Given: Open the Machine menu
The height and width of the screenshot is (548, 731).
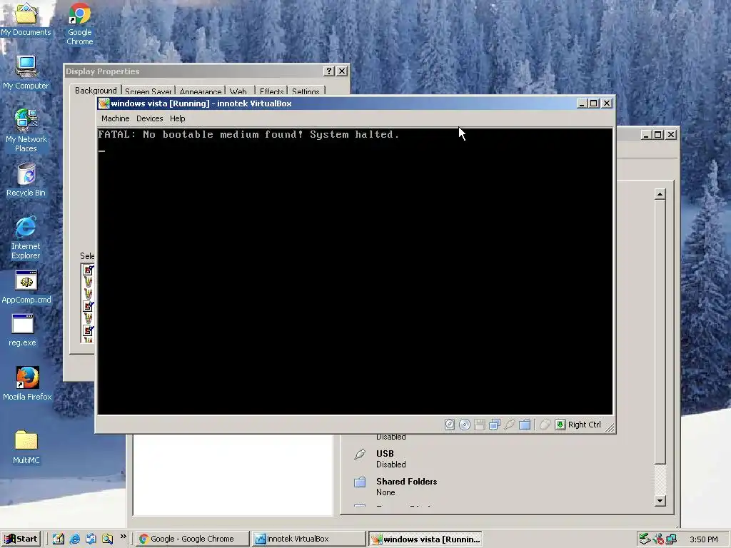Looking at the screenshot, I should point(115,118).
